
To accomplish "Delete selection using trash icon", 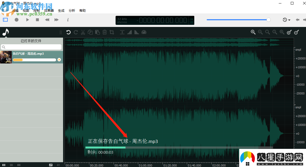I will 104,32.
